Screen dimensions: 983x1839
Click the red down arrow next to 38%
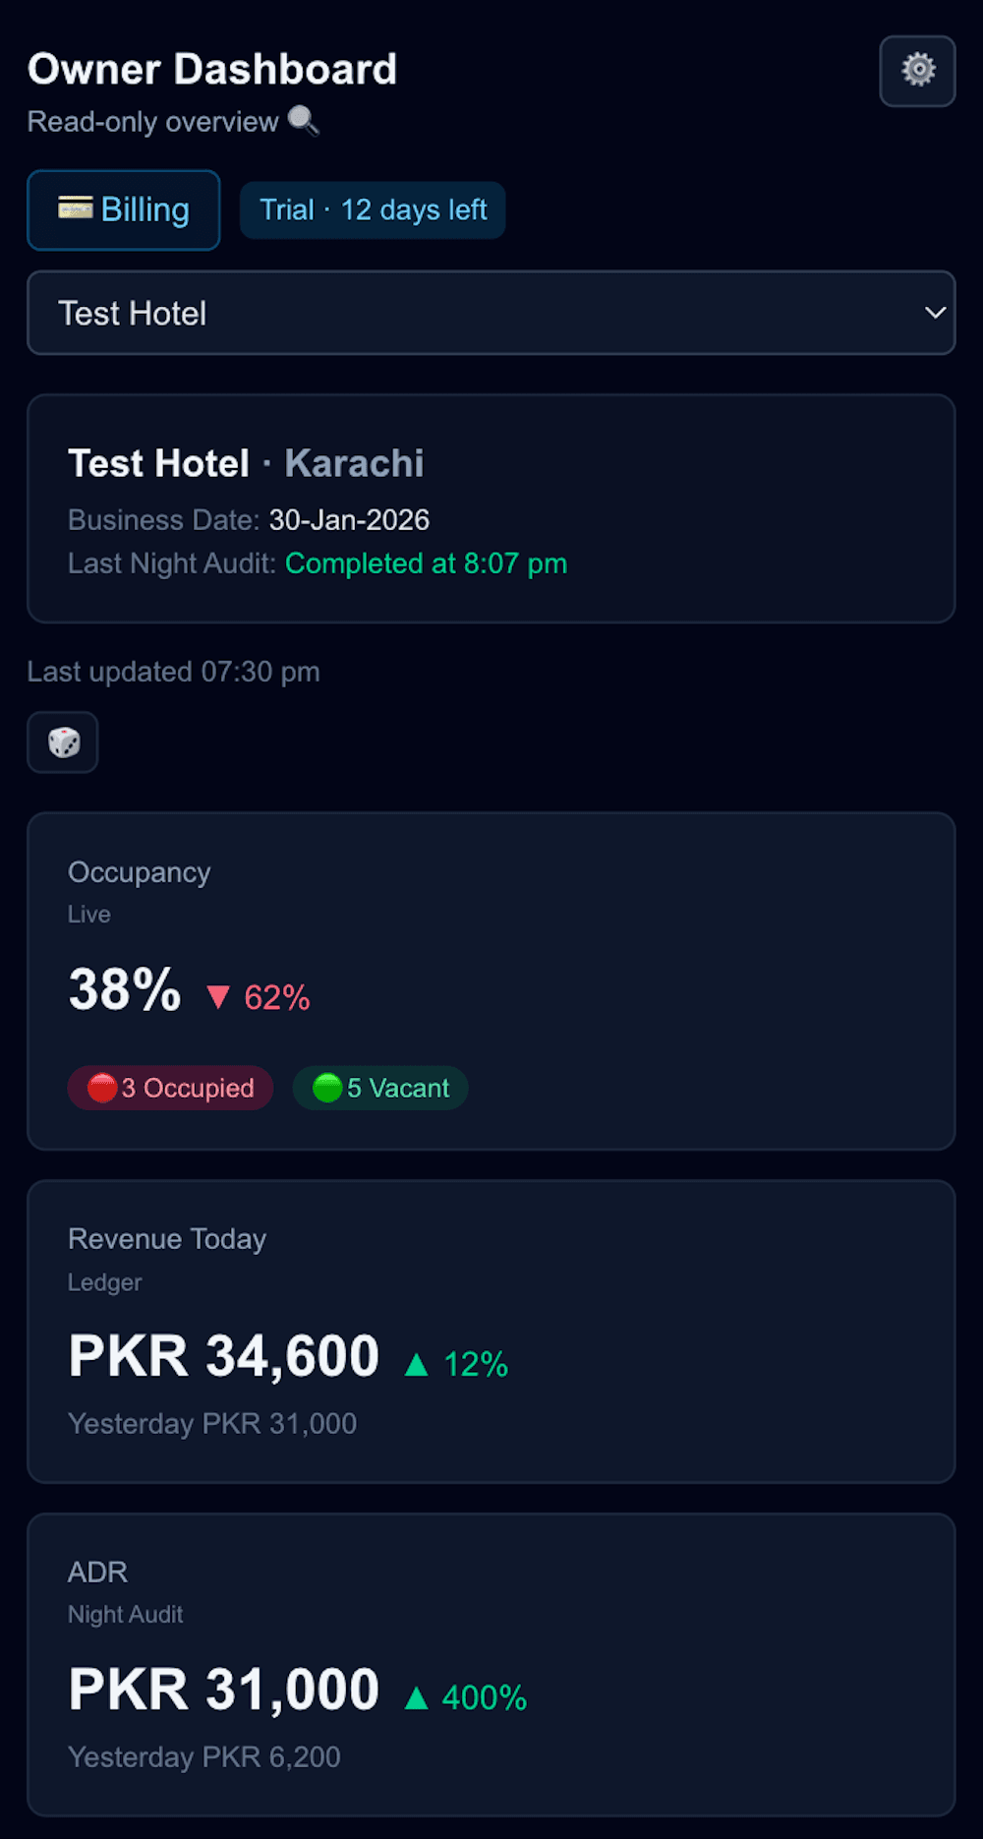(x=220, y=996)
